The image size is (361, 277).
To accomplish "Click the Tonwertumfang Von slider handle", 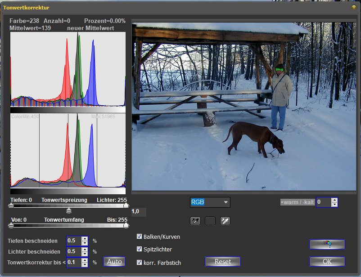I will [x=11, y=226].
